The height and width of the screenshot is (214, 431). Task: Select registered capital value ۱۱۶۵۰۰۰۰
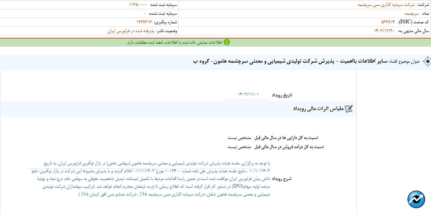tap(138, 5)
